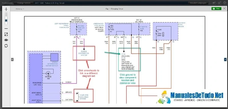Zoom out with the minus icon
This screenshot has height=109, width=228.
pyautogui.click(x=6, y=28)
